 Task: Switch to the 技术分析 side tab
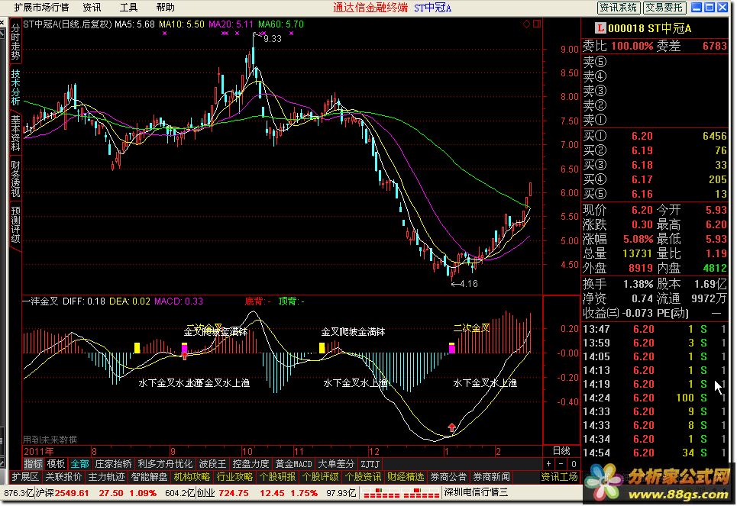(x=15, y=88)
